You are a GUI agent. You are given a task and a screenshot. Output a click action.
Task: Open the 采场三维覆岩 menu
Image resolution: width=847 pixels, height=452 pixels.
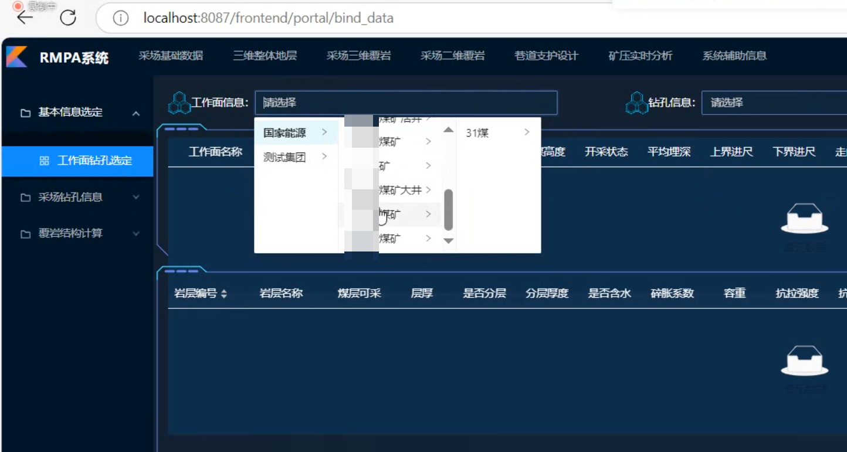[359, 56]
